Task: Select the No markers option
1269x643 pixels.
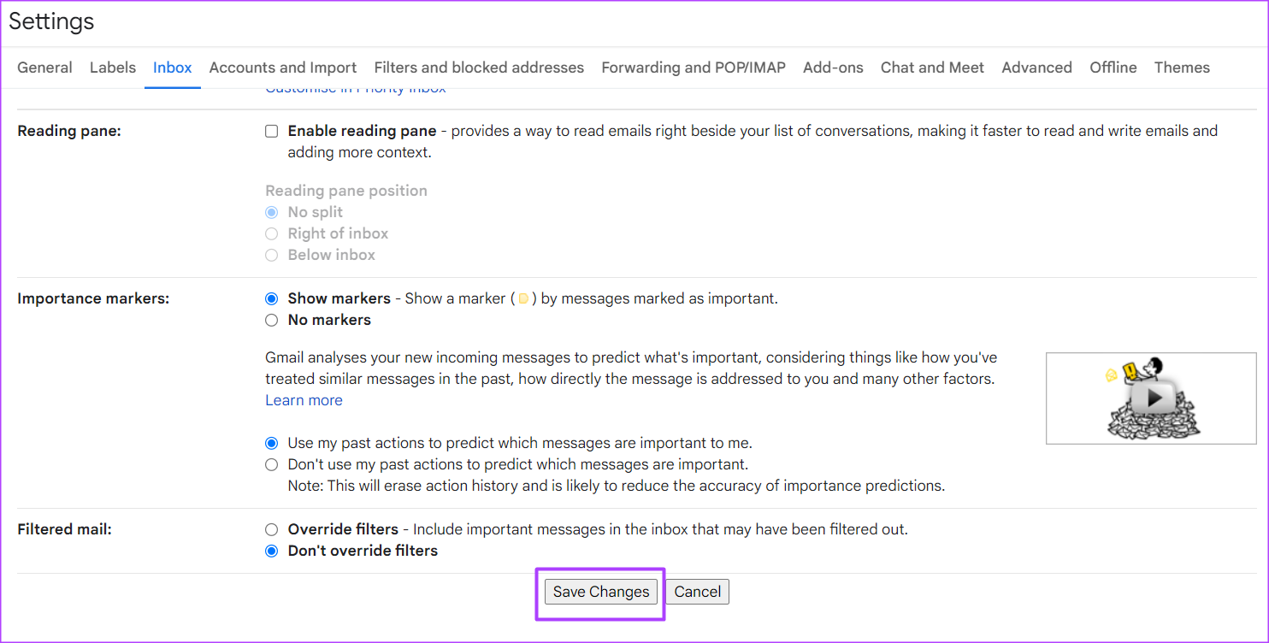Action: tap(272, 321)
